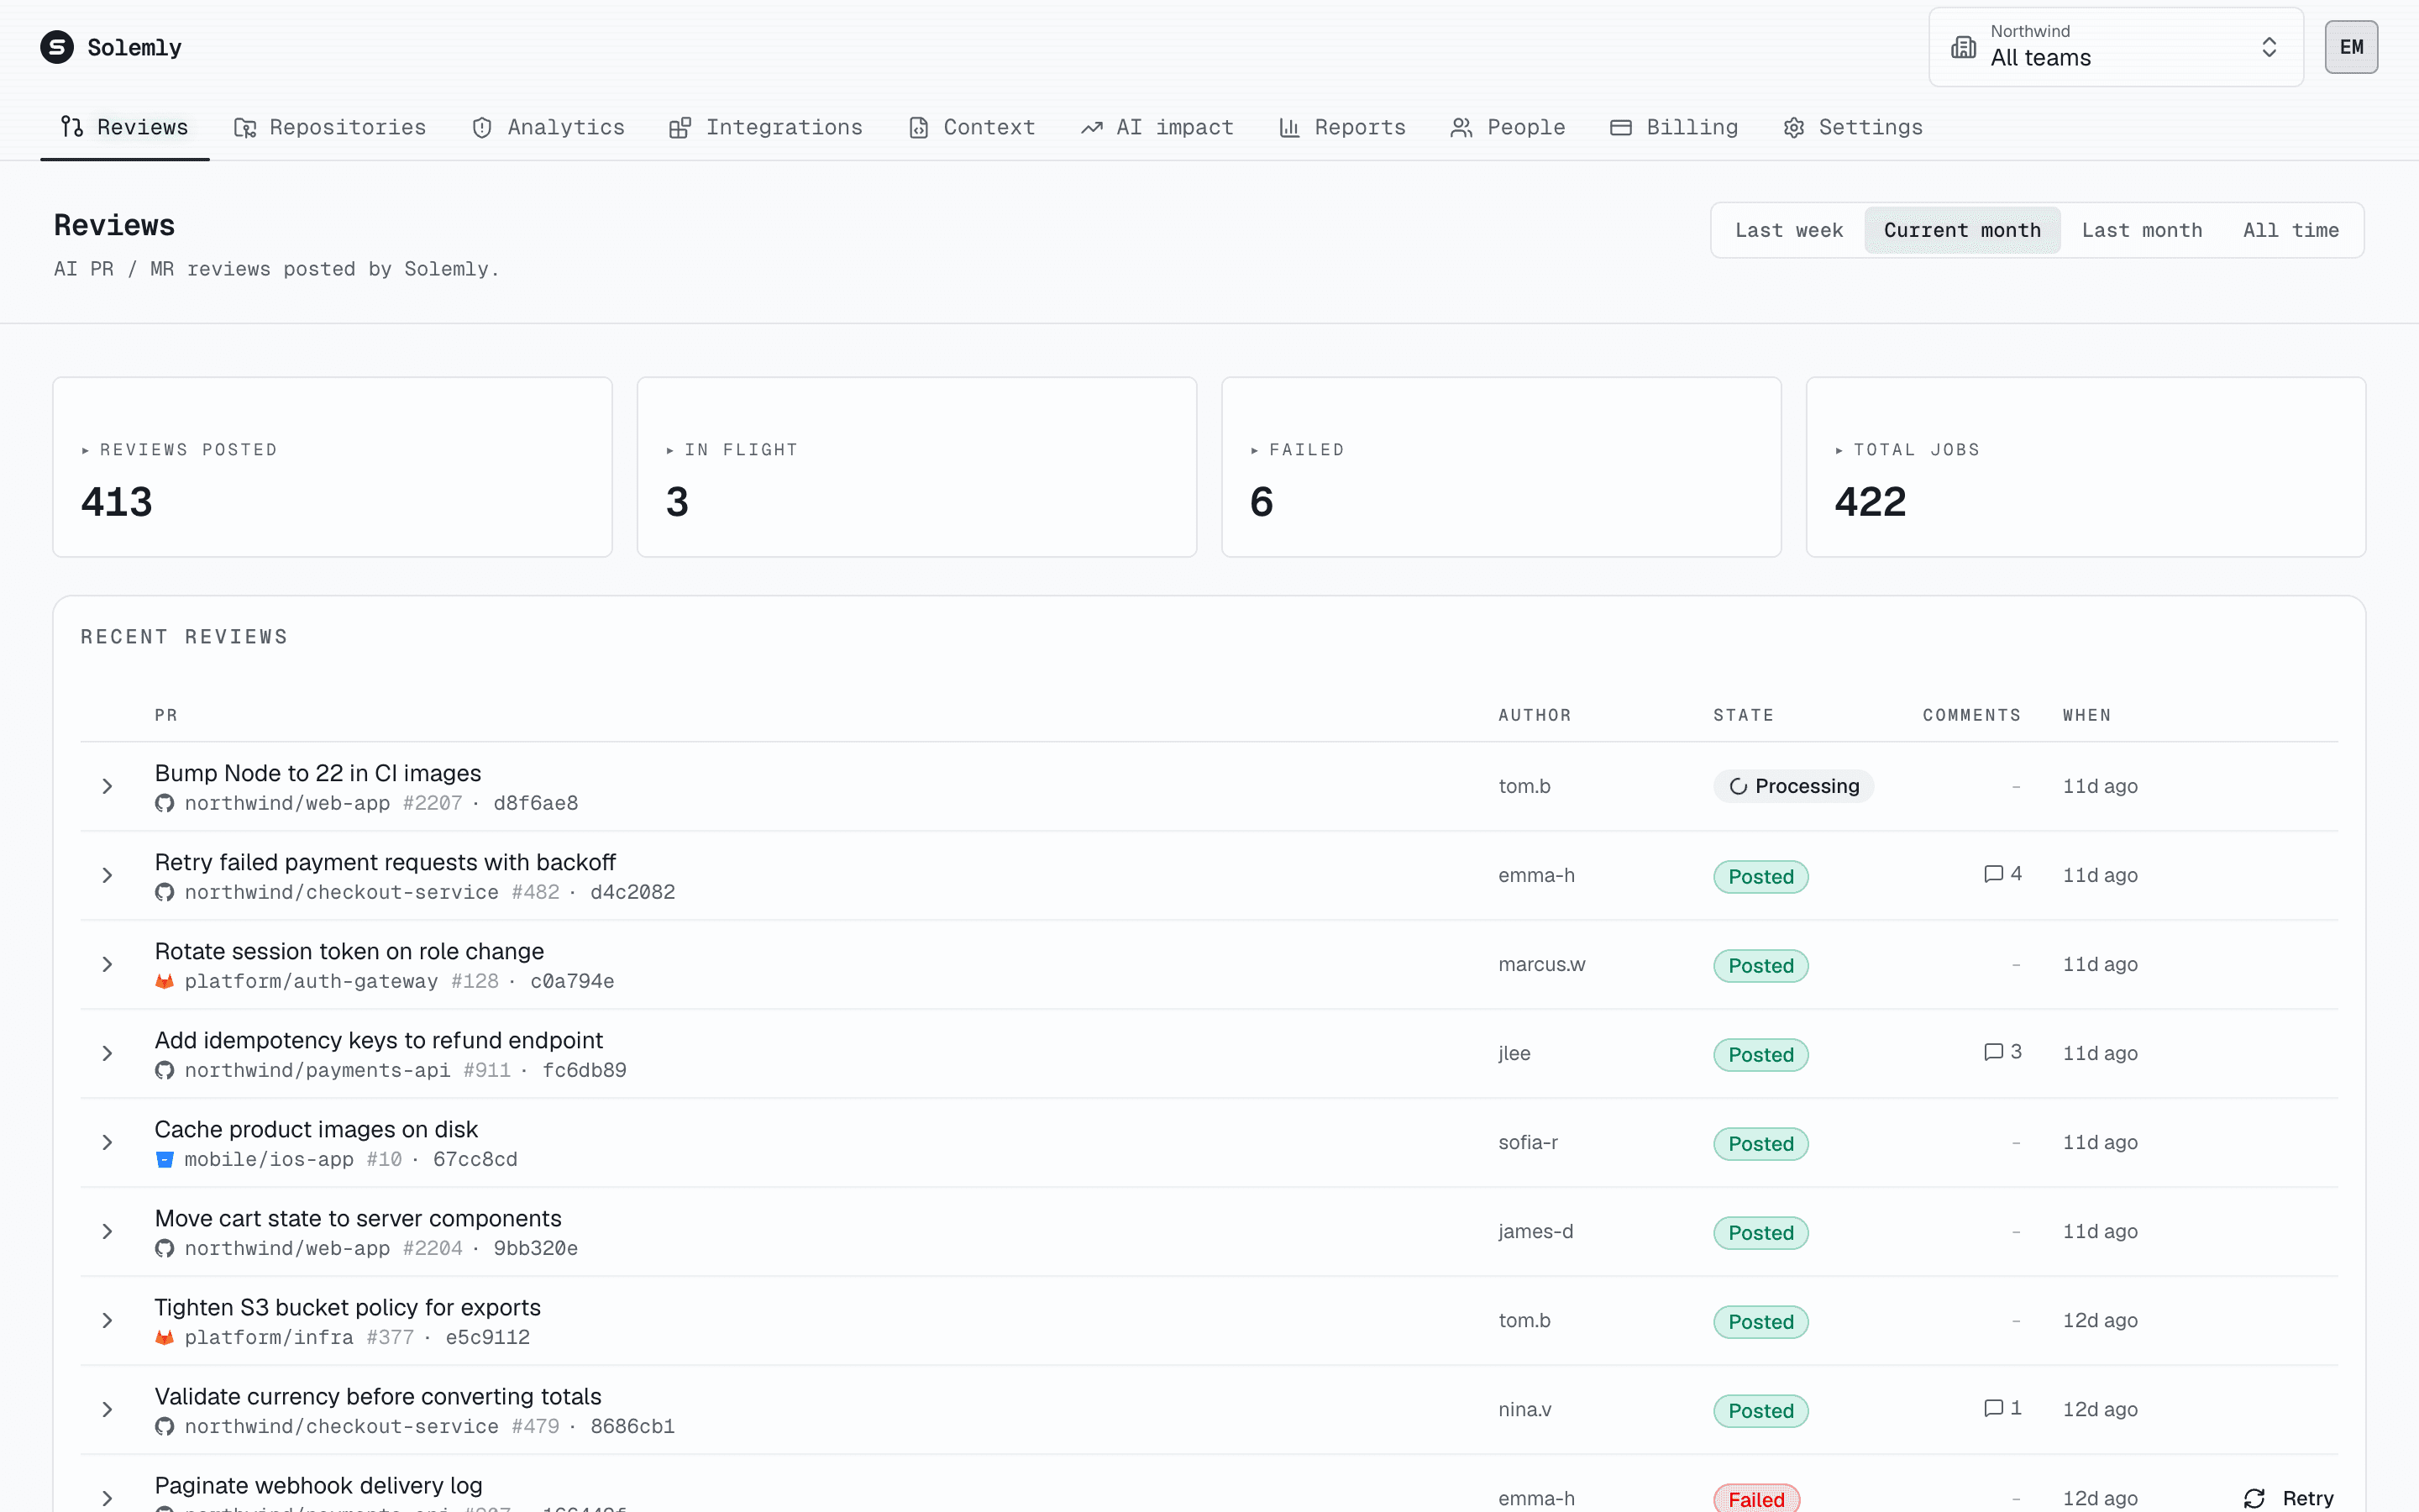
Task: Switch to the Integrations tab
Action: point(766,127)
